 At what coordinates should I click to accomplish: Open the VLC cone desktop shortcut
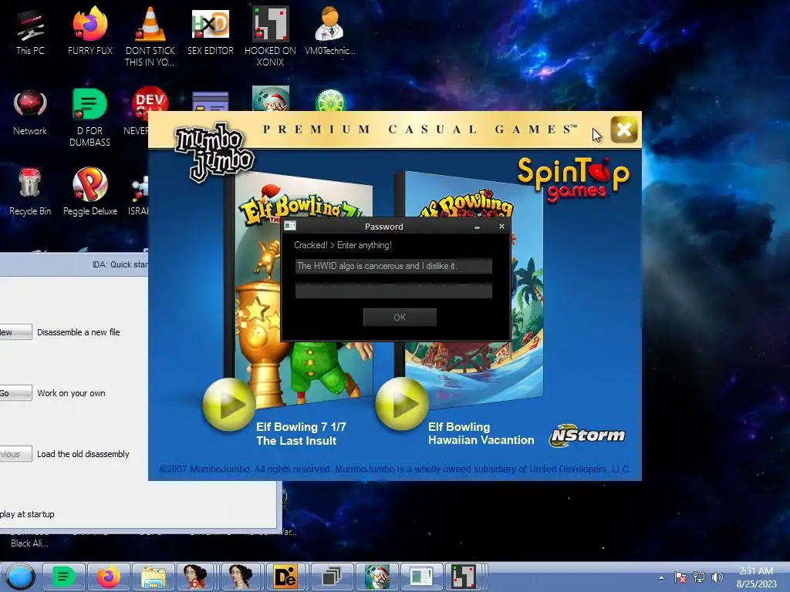click(x=150, y=36)
